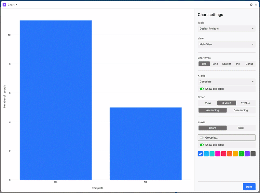Click the '10' y-axis tick value

tap(9, 35)
